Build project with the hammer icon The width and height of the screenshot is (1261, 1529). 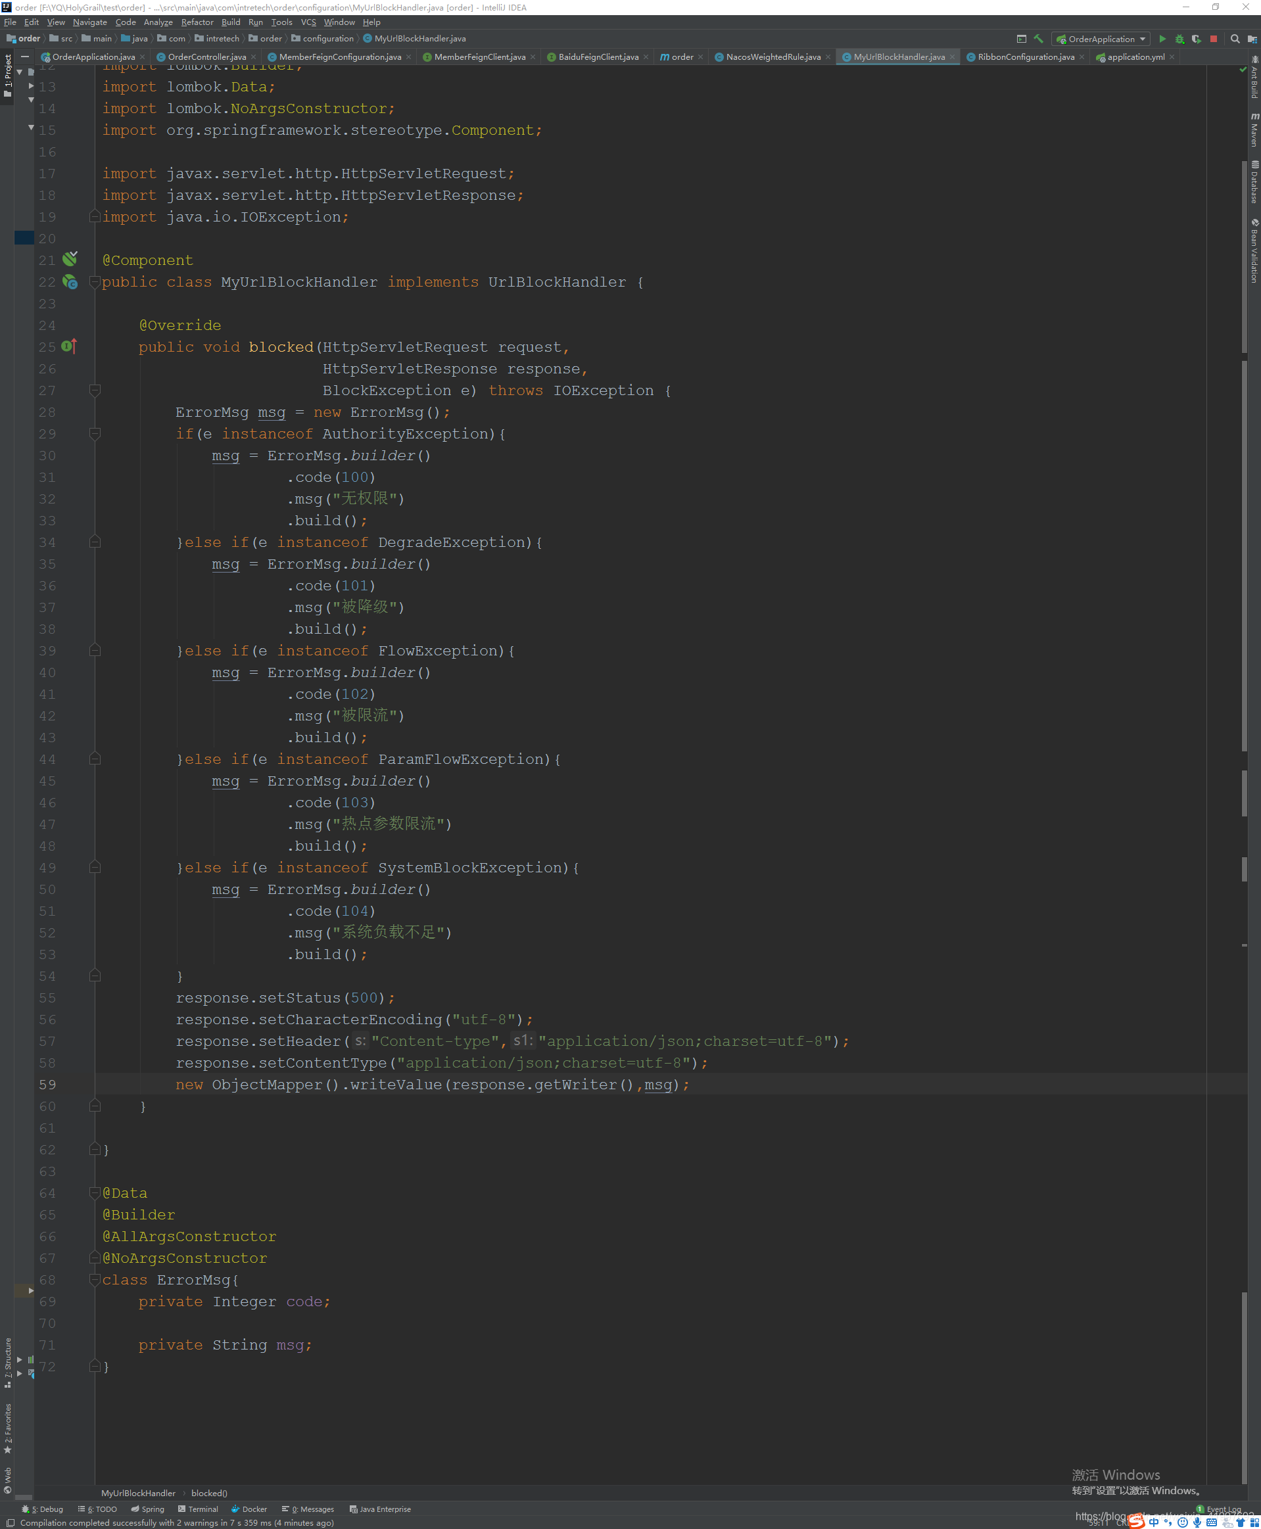click(x=1039, y=39)
